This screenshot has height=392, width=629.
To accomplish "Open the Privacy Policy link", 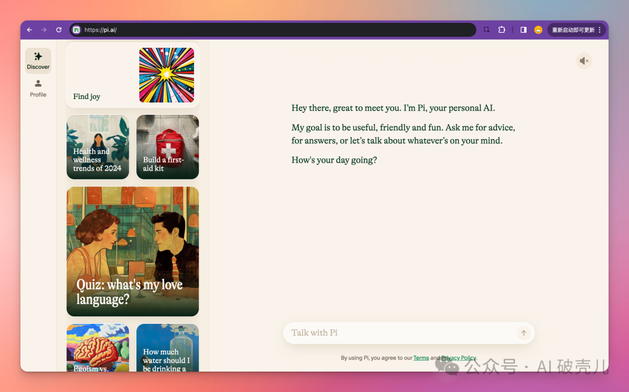I will point(459,358).
